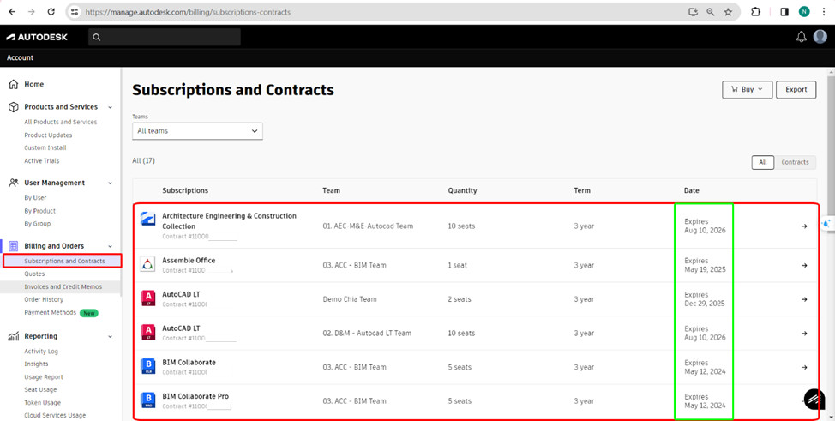Screen dimensions: 835x421
Task: Open the Autodesk user avatar menu
Action: coord(820,36)
